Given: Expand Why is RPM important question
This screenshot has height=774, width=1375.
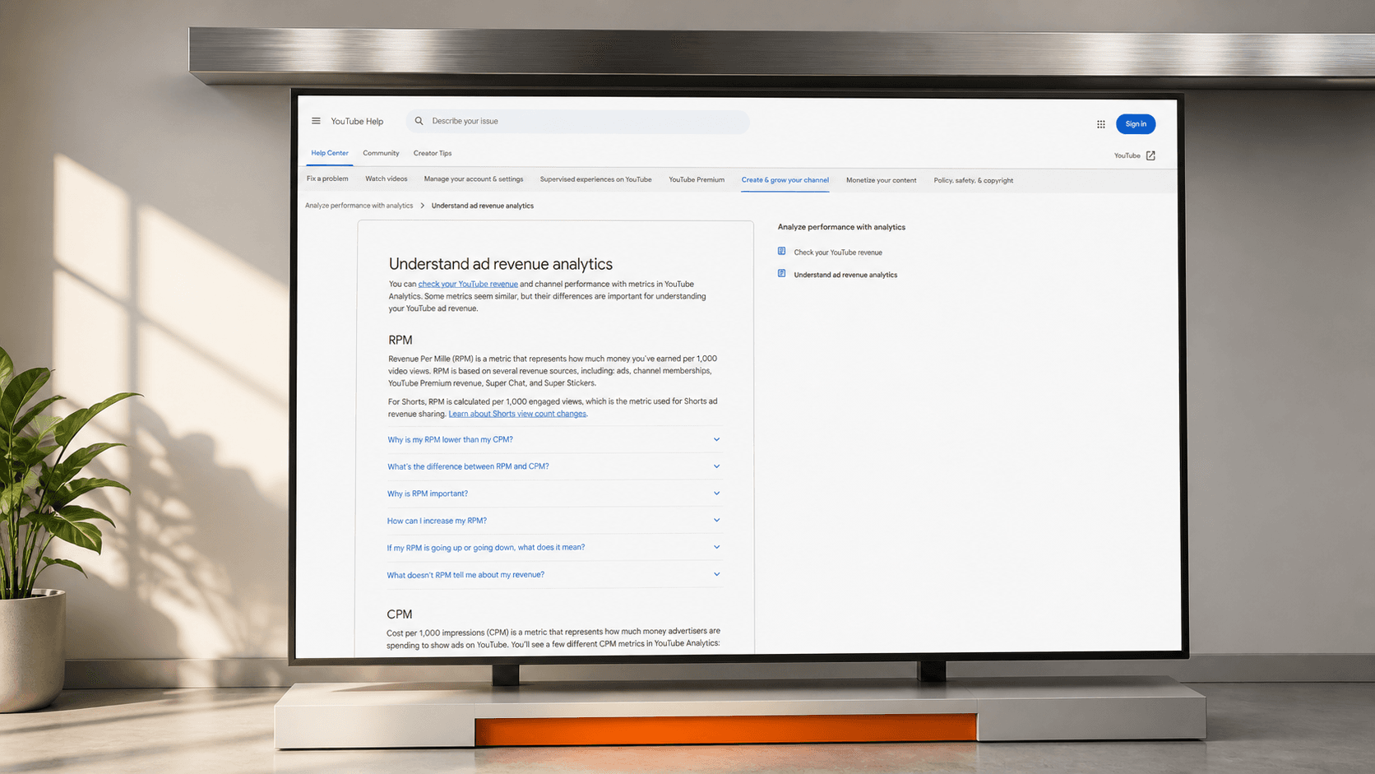Looking at the screenshot, I should point(554,494).
